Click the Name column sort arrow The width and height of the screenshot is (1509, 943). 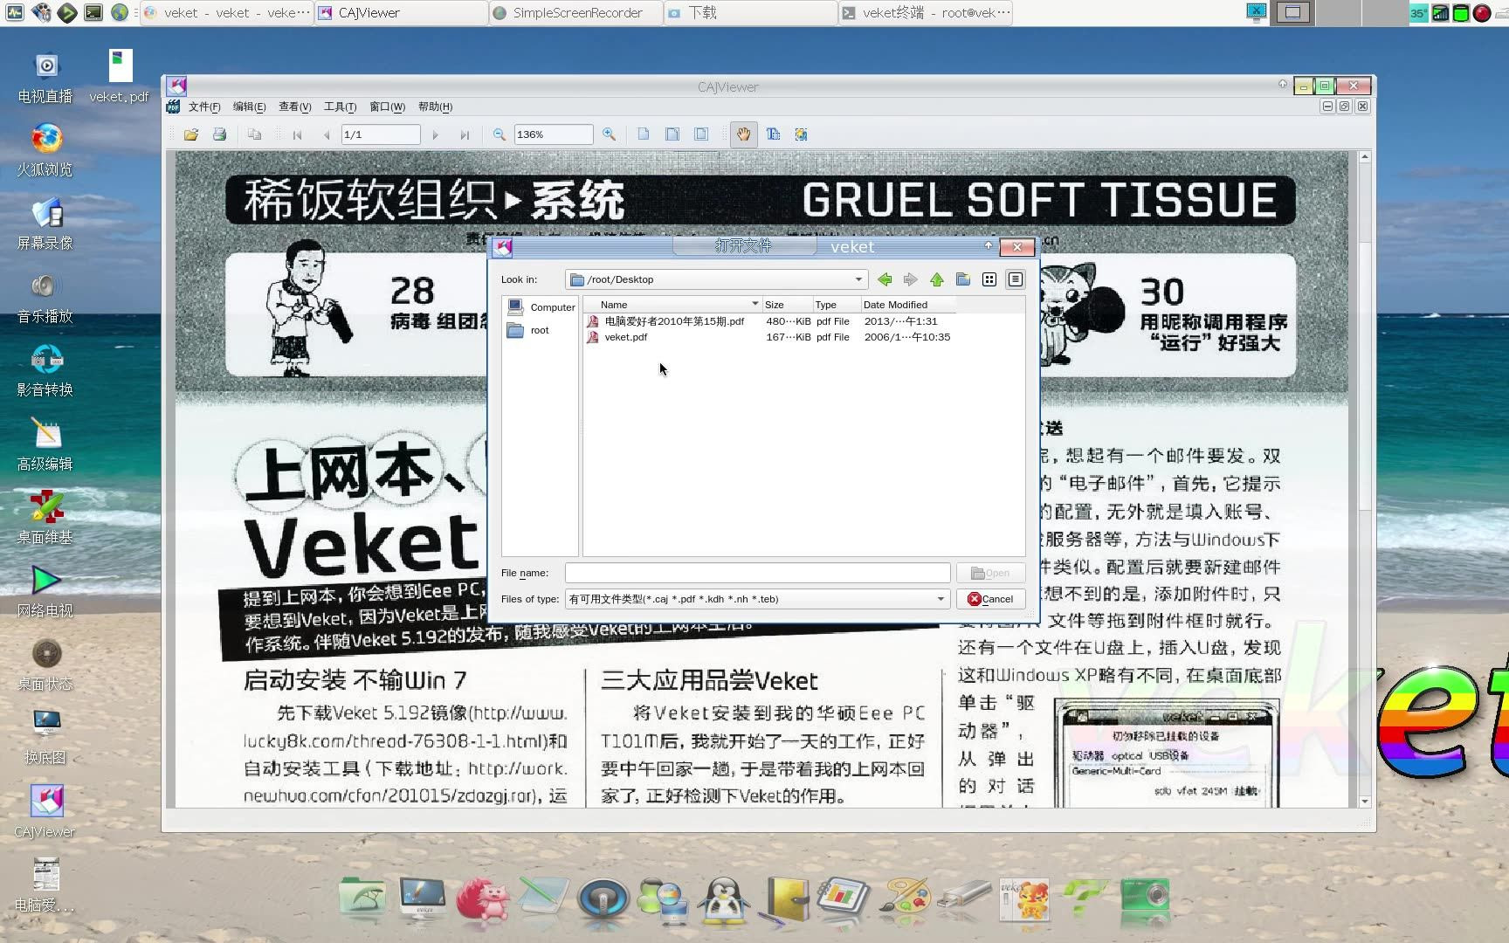754,304
